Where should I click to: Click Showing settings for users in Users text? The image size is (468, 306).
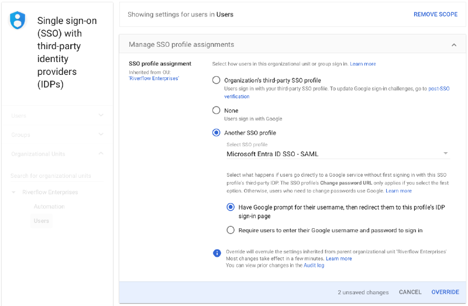tap(180, 14)
